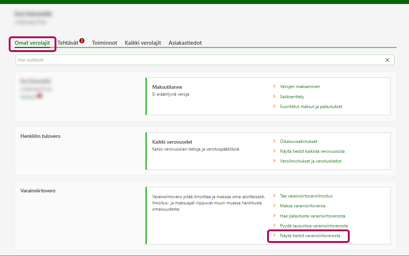Click chevron arrow beside Maksa varainsiirtoveroa
This screenshot has height=256, width=409.
[274, 206]
